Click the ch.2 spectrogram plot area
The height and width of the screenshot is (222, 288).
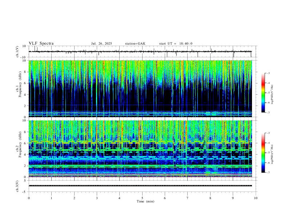[140, 149]
